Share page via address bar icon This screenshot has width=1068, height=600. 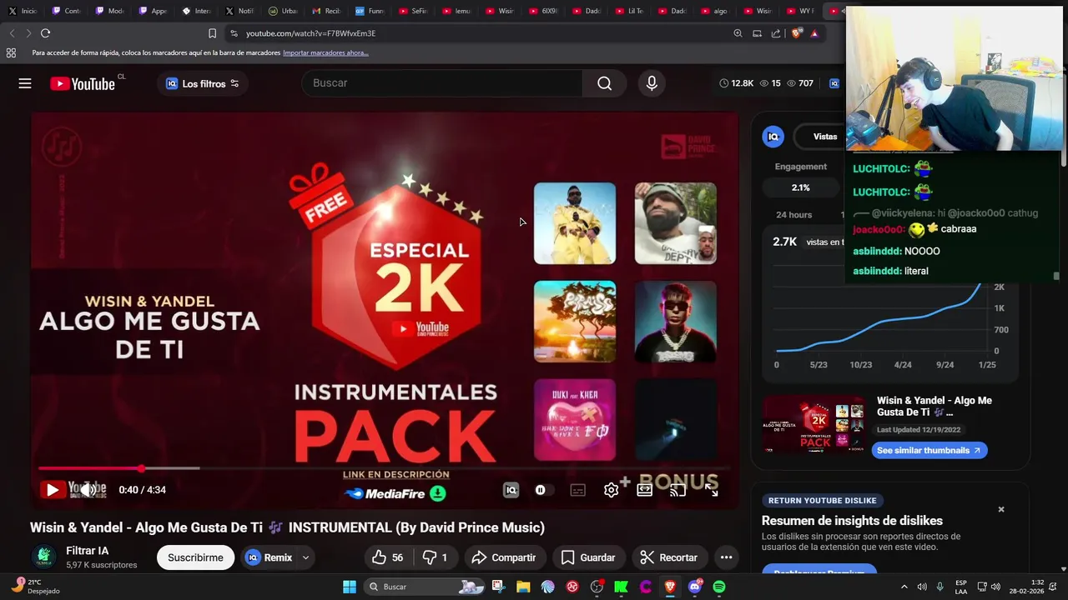click(776, 33)
